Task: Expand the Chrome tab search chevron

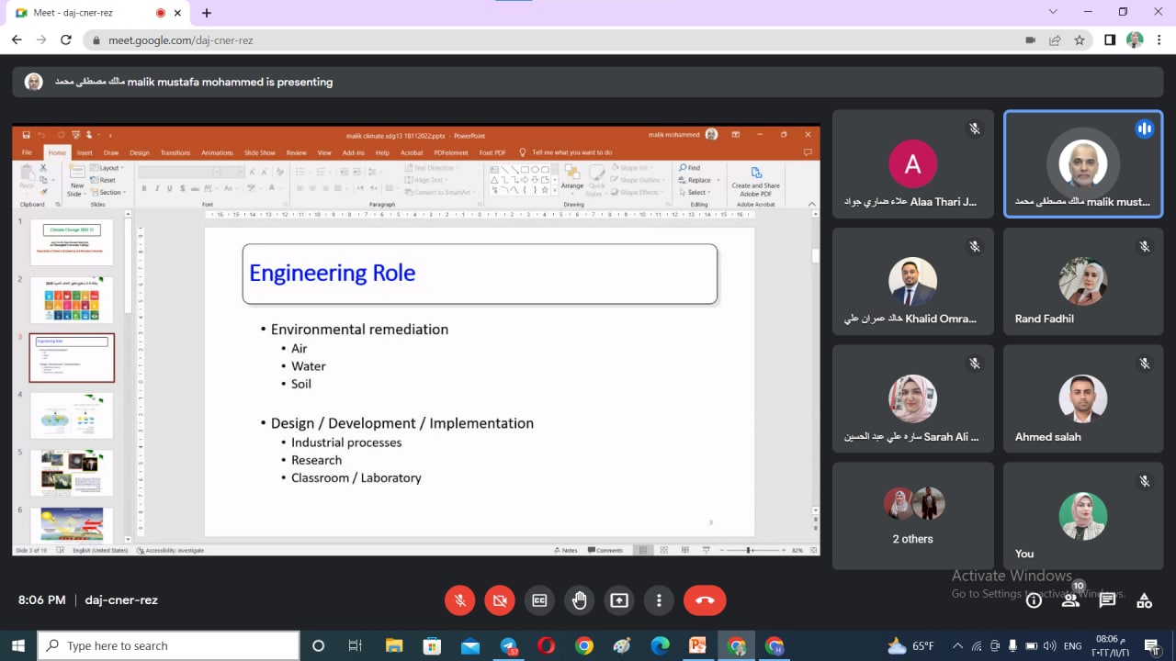Action: point(1053,12)
